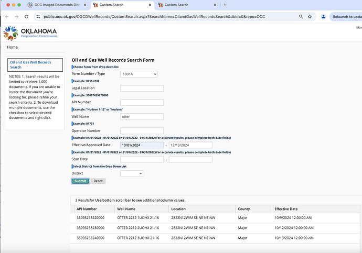Click the API Number input field
Image resolution: width=362 pixels, height=253 pixels.
[142, 103]
